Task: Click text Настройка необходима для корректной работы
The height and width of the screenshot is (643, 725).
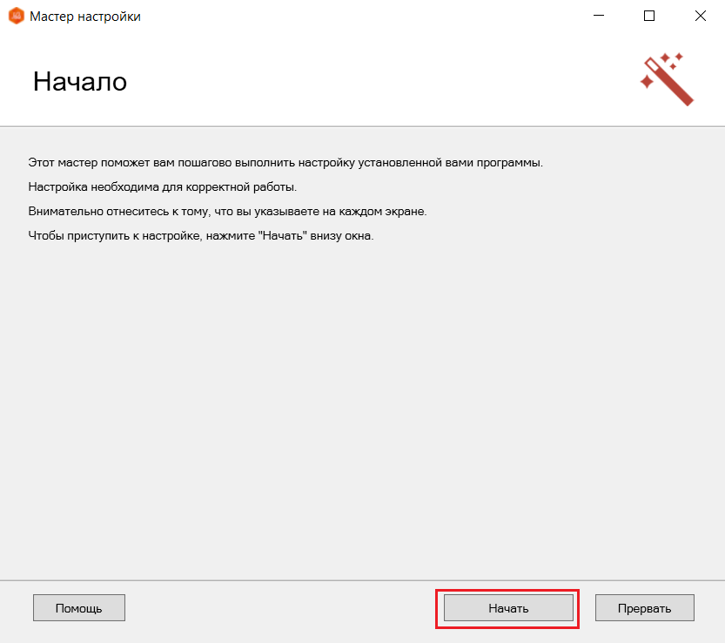Action: tap(162, 187)
